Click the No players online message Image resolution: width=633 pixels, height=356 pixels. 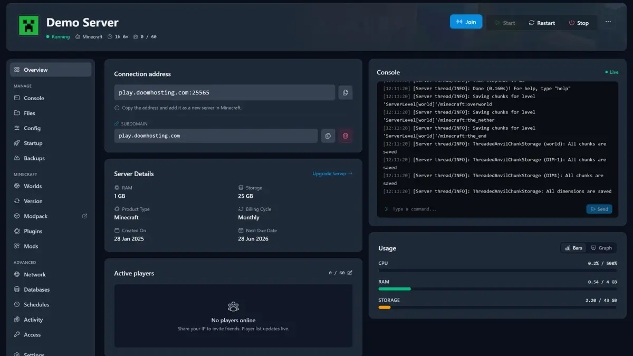pyautogui.click(x=233, y=320)
